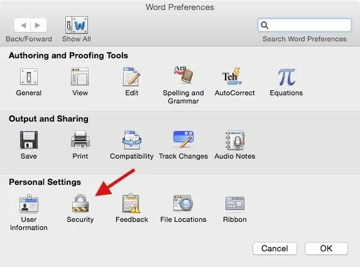Open the Security padlock icon
Image resolution: width=360 pixels, height=267 pixels.
tap(80, 203)
